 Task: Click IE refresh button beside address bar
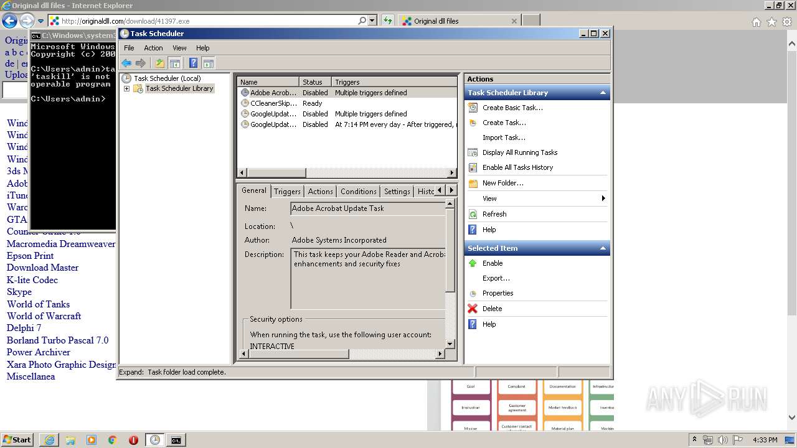388,21
